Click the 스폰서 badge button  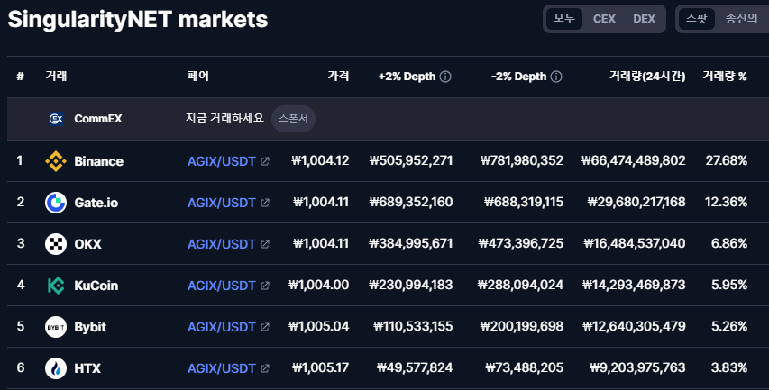[293, 119]
